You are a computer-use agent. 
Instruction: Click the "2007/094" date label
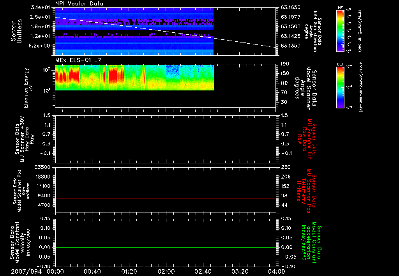point(26,271)
